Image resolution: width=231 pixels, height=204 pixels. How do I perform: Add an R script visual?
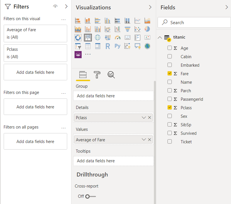[107, 46]
